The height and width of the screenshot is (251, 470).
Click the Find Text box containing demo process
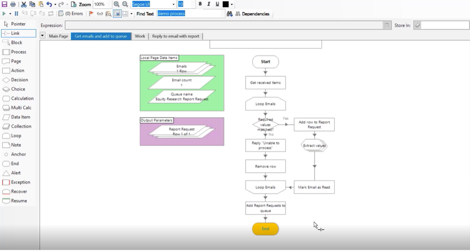(191, 14)
